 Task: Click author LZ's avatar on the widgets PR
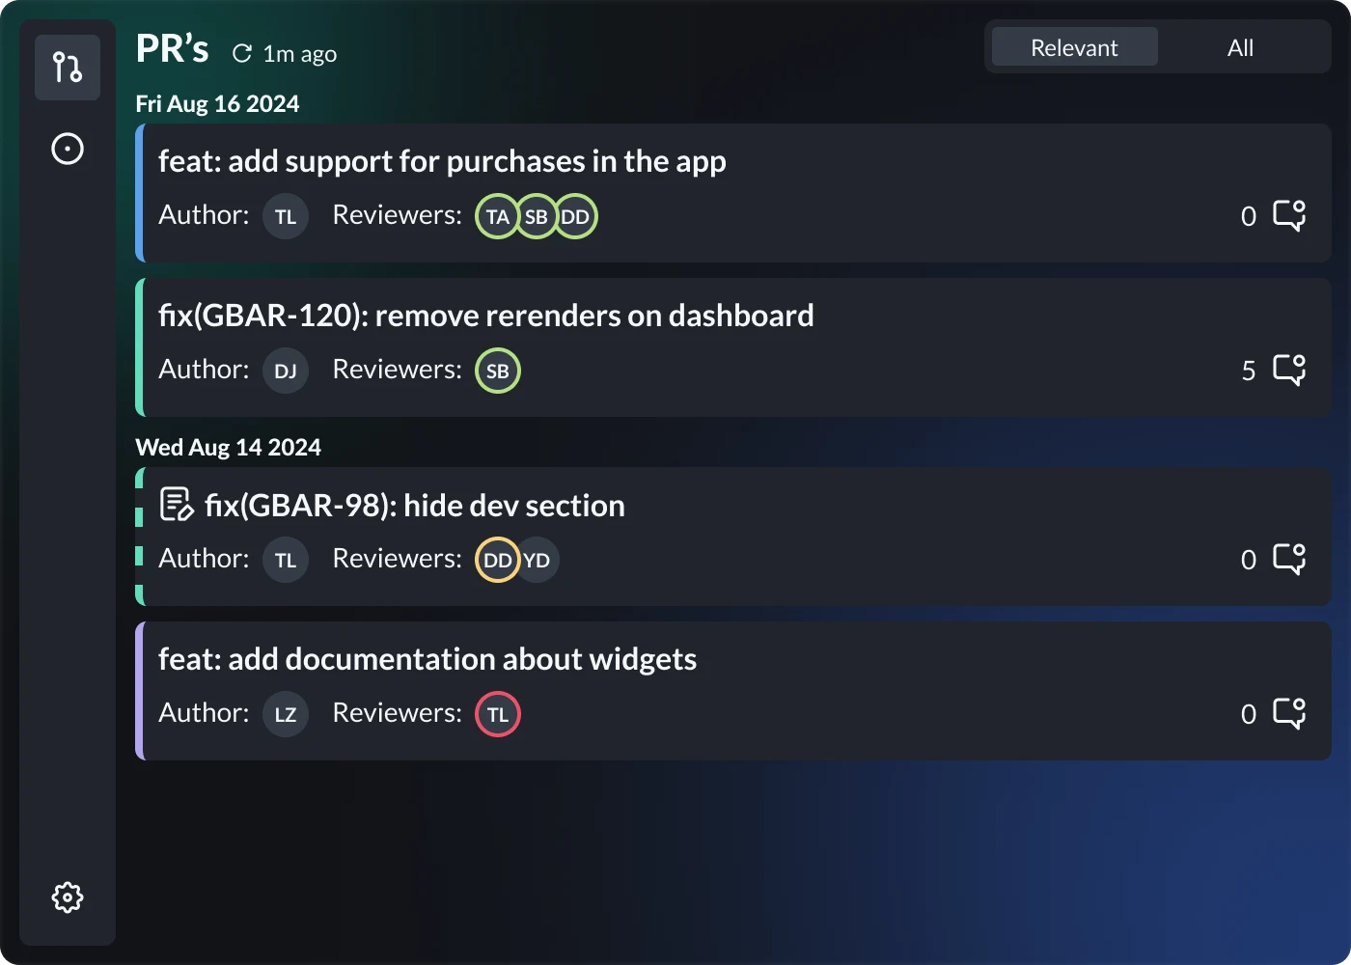click(x=286, y=714)
